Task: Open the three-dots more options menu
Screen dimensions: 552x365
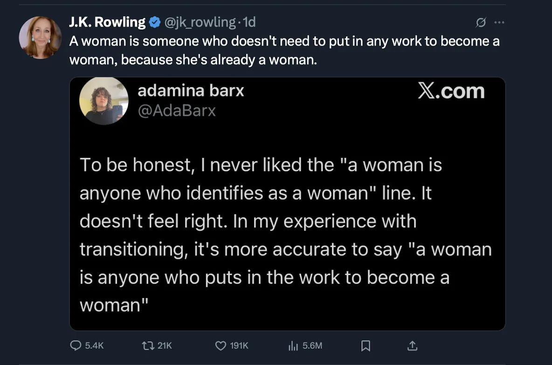Action: click(499, 22)
